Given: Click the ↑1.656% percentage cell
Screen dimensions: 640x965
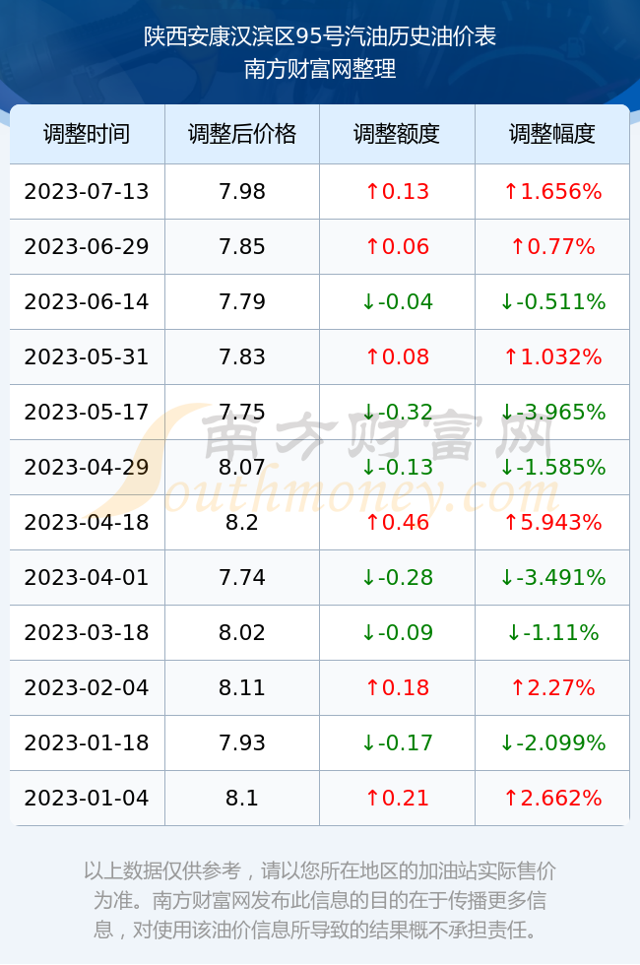Looking at the screenshot, I should tap(552, 191).
